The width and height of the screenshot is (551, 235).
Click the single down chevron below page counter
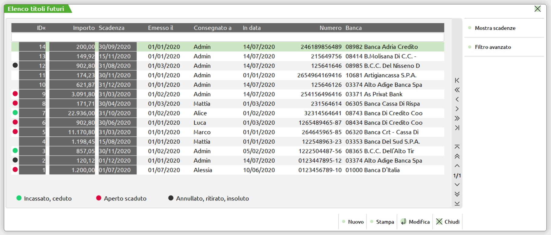457,185
